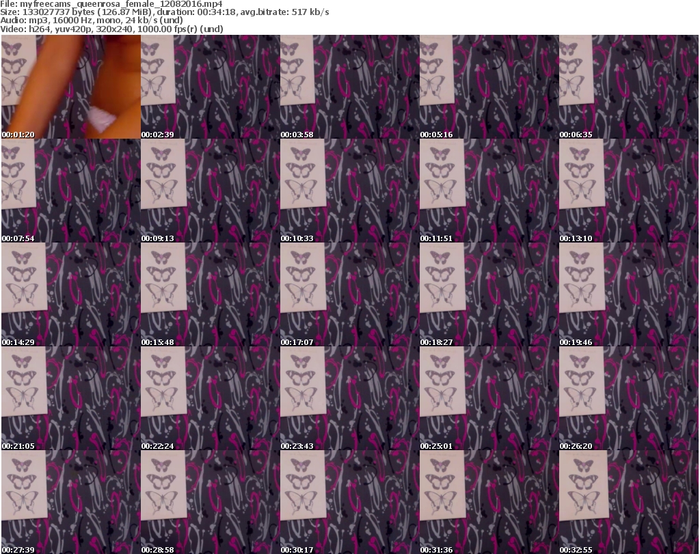Select the frame at 00:18:27
The image size is (700, 554).
[489, 294]
